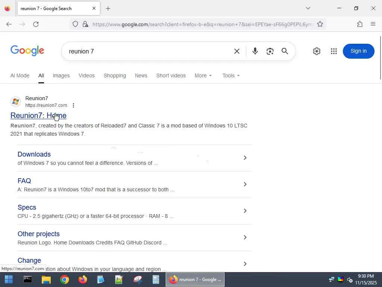Click the network tray icon
382x287 pixels.
click(x=332, y=280)
